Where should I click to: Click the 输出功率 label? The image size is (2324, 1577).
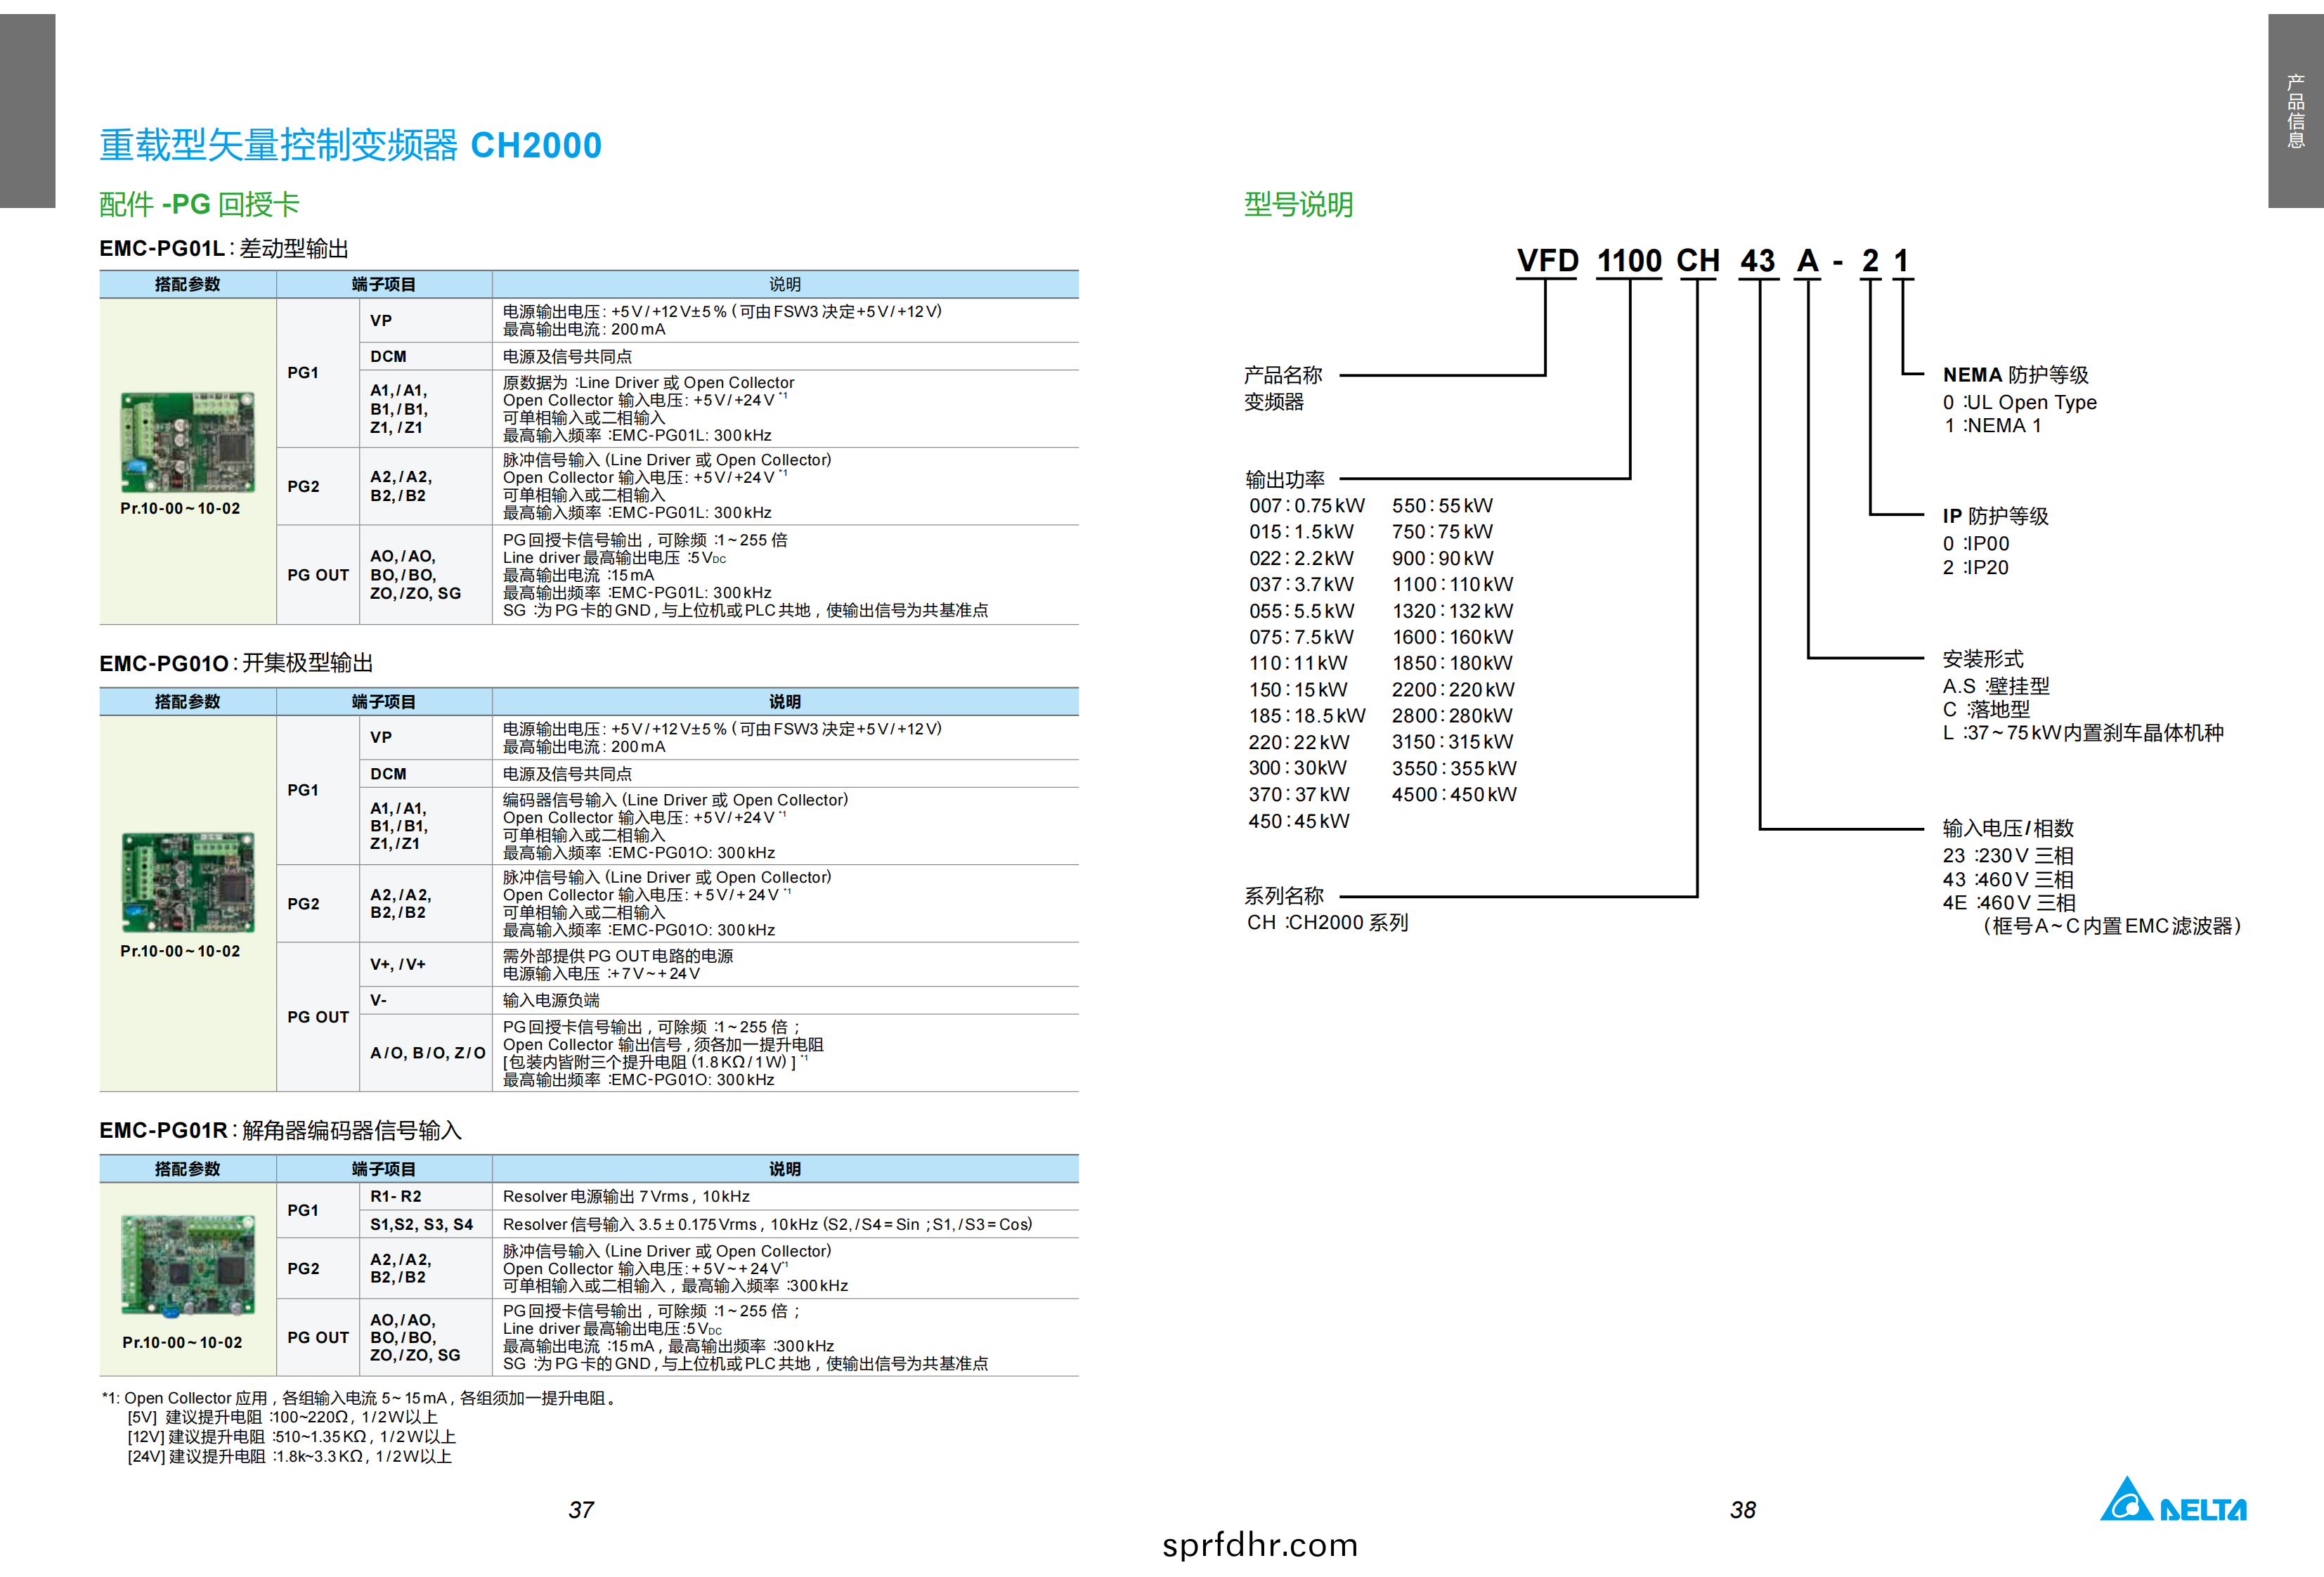1285,480
